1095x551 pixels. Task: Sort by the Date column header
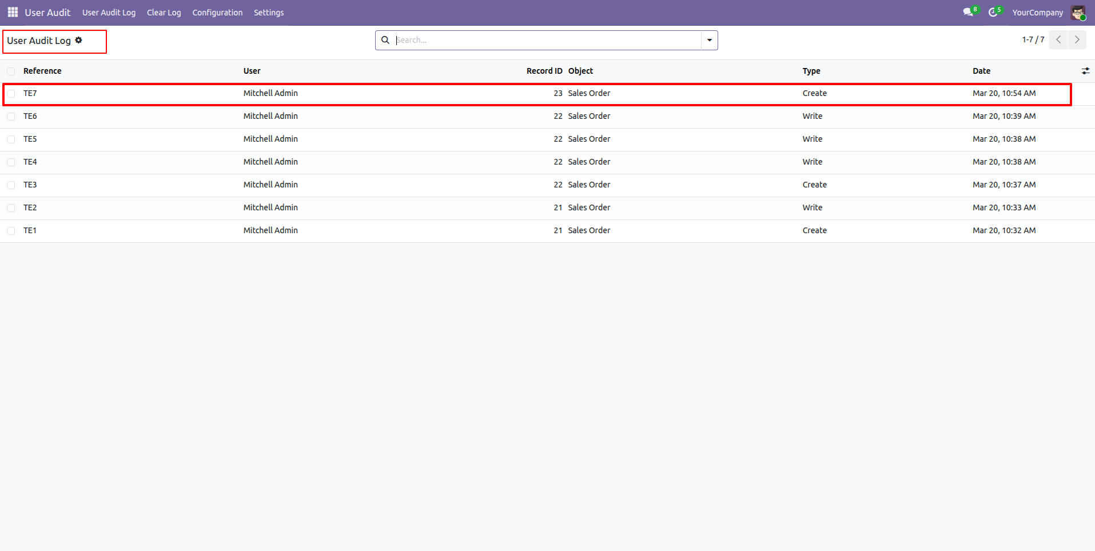[981, 71]
